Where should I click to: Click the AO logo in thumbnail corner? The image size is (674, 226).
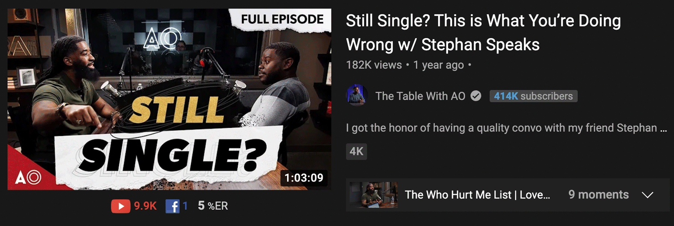28,177
